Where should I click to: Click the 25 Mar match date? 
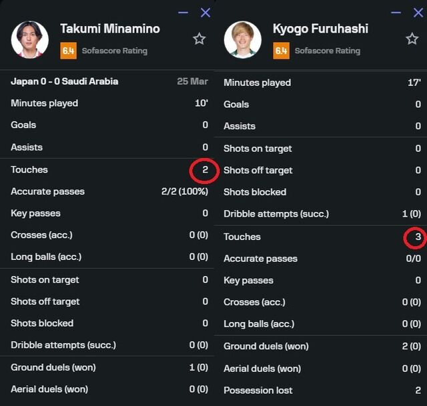click(192, 81)
